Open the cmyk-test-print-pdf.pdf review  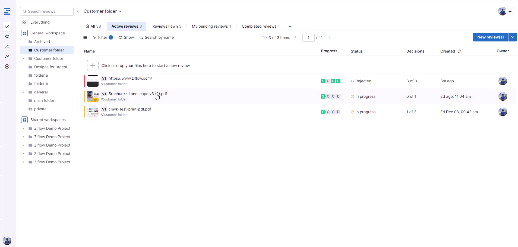pos(130,109)
